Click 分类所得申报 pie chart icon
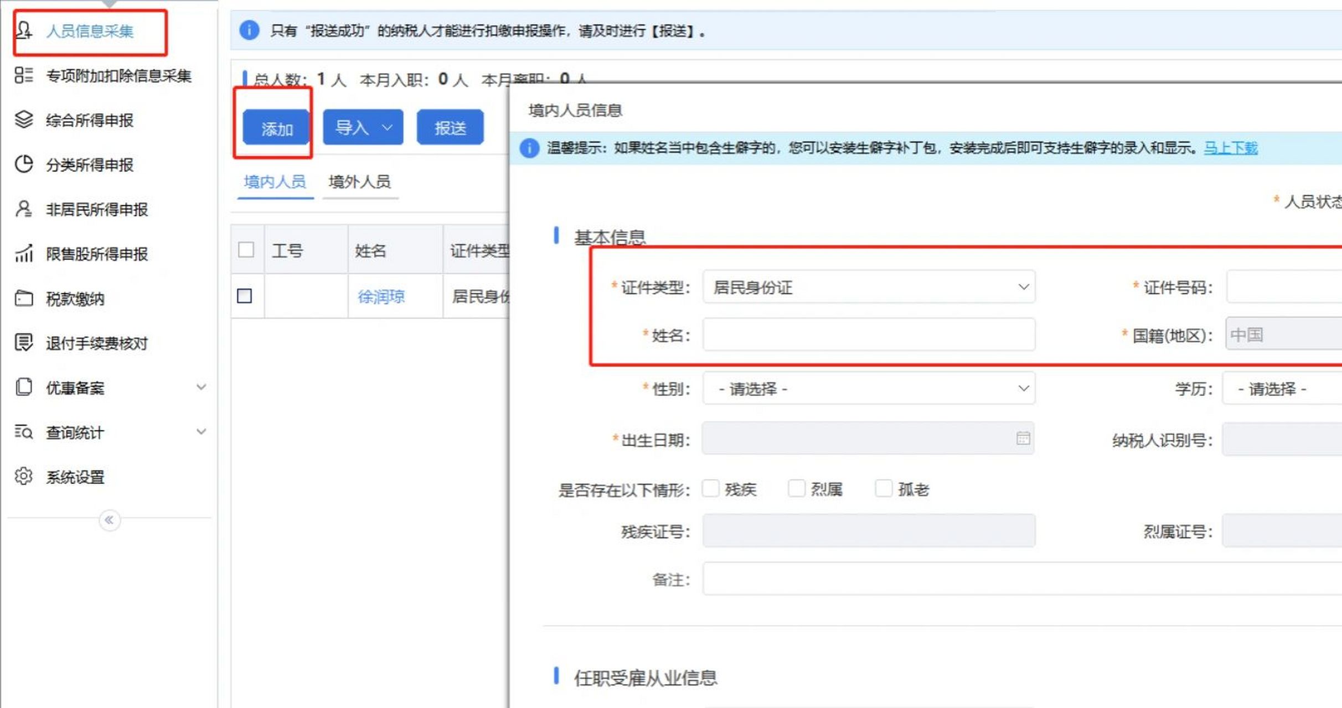The image size is (1342, 708). click(24, 164)
